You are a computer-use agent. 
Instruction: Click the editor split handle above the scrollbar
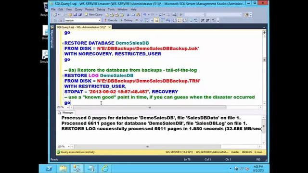264,32
